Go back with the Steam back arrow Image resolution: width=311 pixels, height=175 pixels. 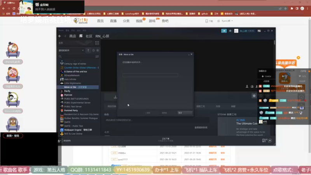pyautogui.click(x=60, y=36)
